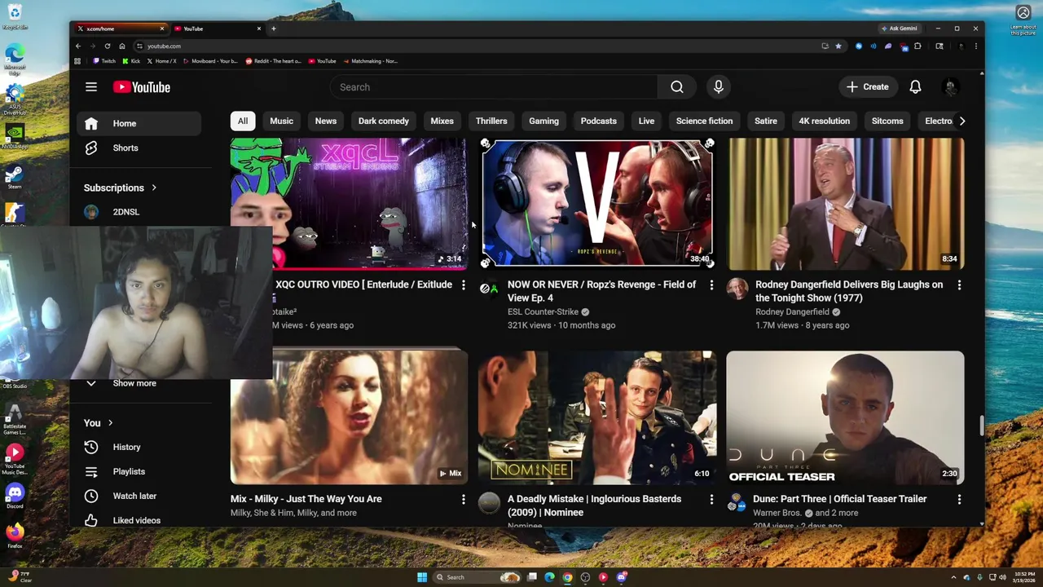The height and width of the screenshot is (587, 1043).
Task: Open 2DNSL channel avatar in subscriptions
Action: click(x=91, y=212)
